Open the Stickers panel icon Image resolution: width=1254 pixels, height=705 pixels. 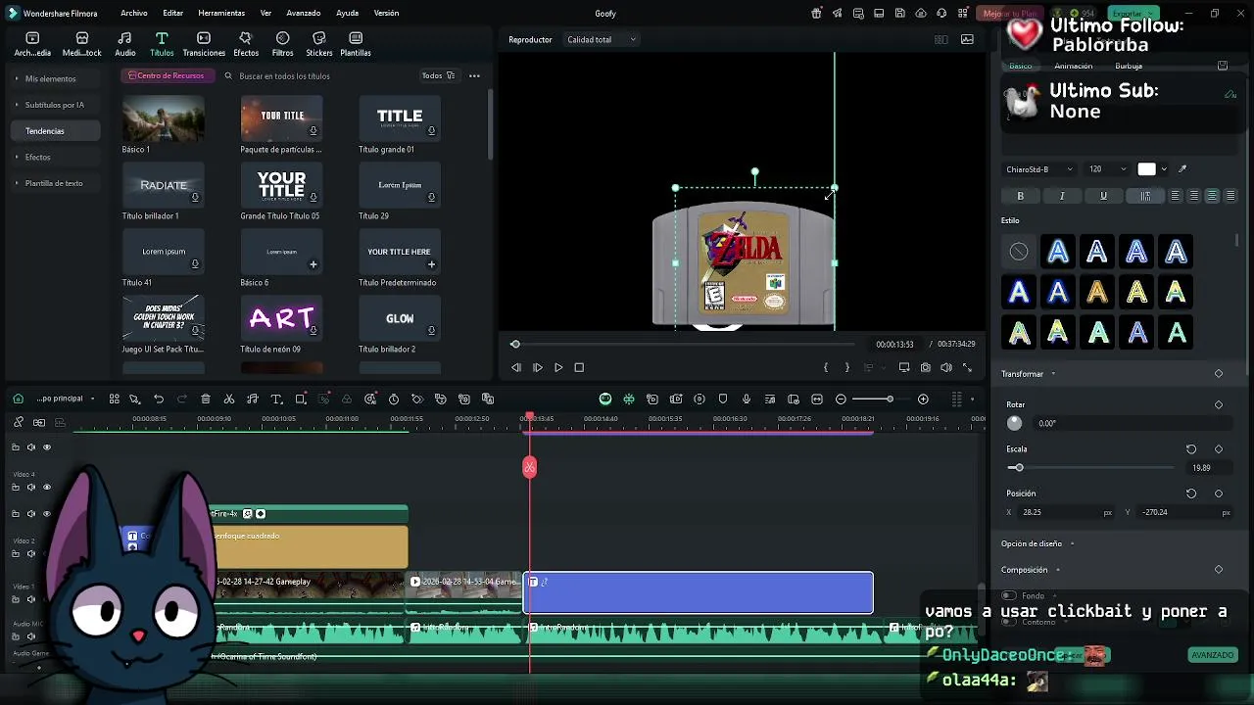point(318,38)
